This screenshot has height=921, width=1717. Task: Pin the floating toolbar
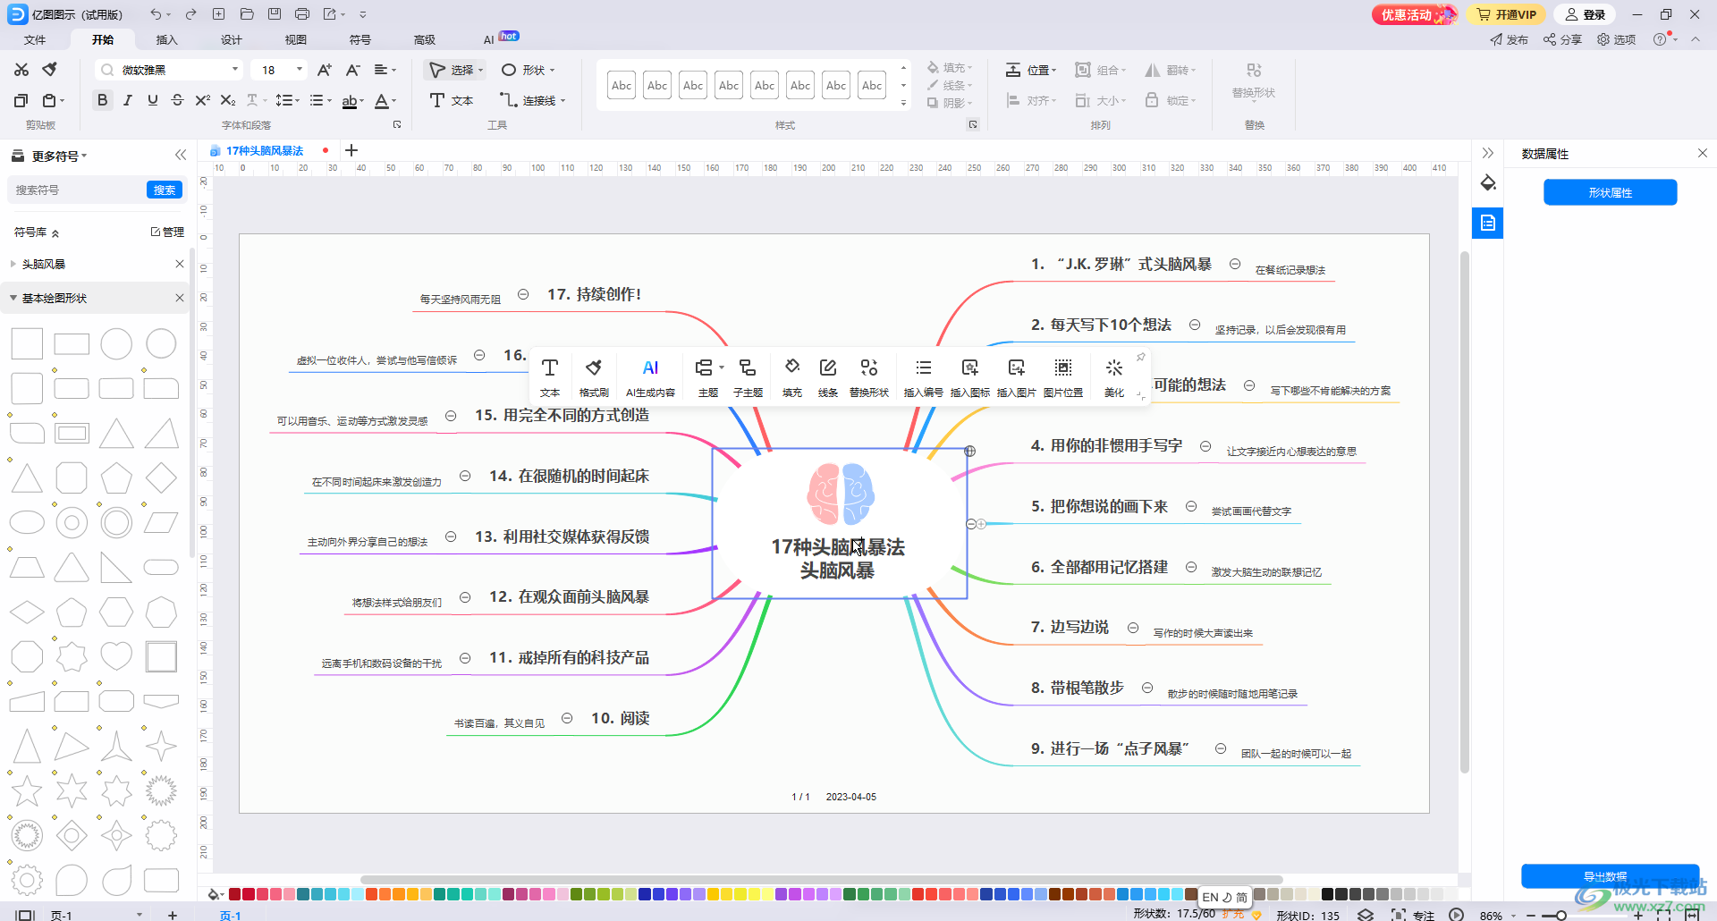click(1140, 357)
